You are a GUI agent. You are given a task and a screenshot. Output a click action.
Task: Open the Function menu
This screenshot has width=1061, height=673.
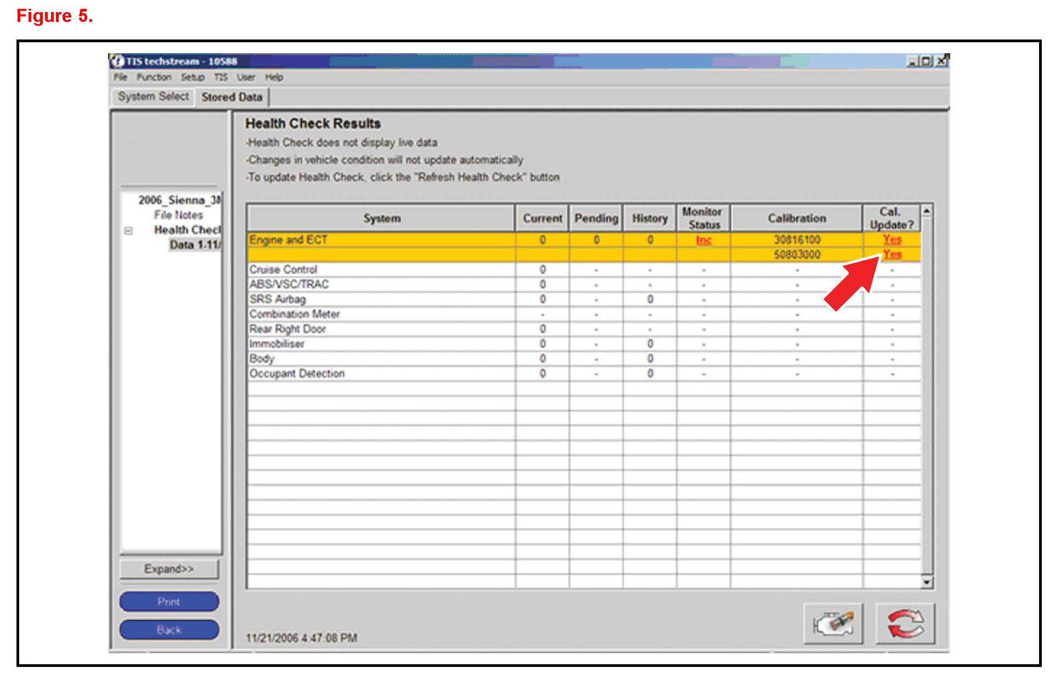154,77
